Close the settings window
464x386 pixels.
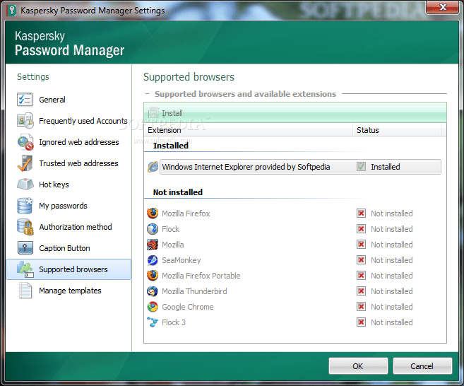[x=443, y=7]
